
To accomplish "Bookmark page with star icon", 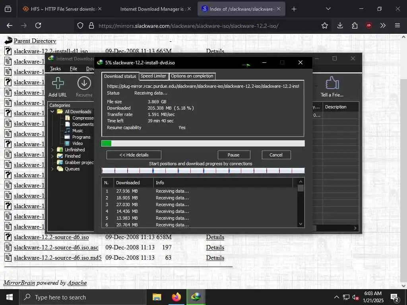I will (x=324, y=25).
